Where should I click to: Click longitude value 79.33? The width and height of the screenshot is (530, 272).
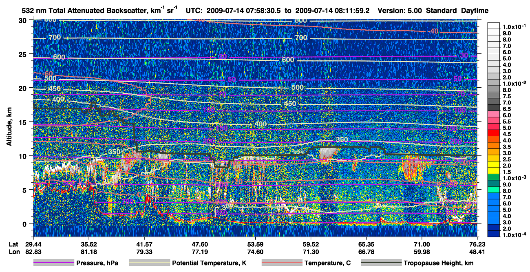coord(144,252)
